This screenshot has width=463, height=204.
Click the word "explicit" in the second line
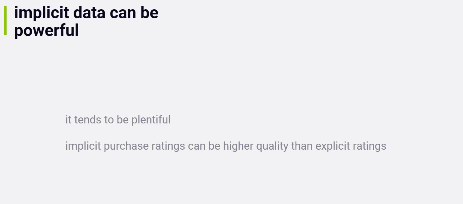coord(333,146)
